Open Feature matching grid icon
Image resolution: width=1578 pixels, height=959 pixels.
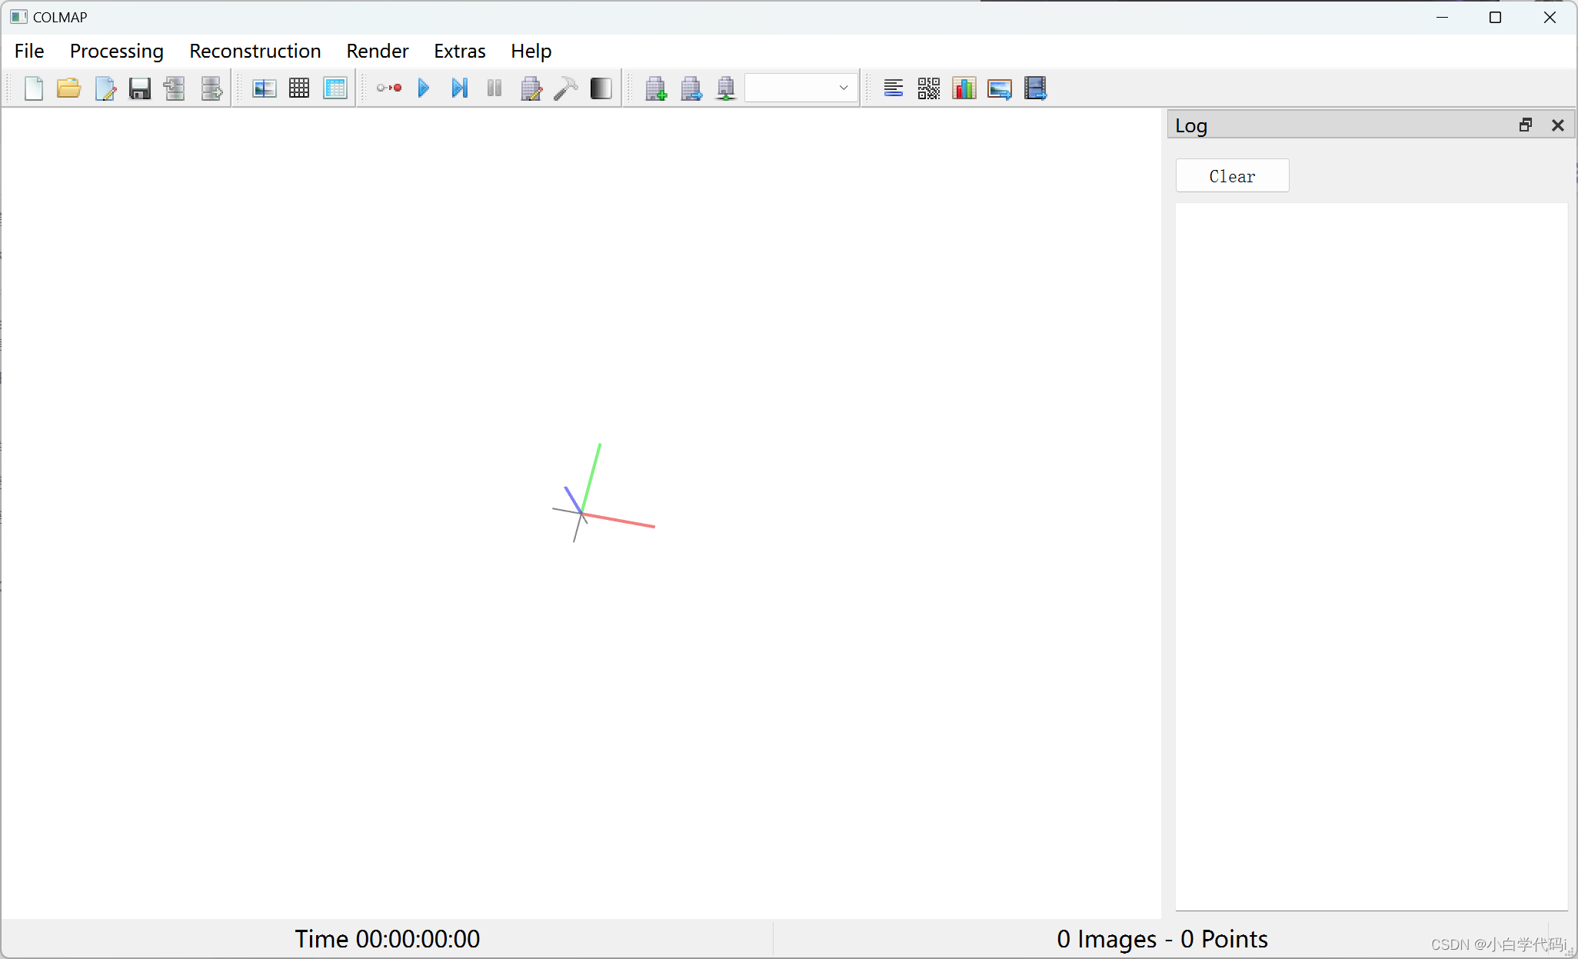299,88
